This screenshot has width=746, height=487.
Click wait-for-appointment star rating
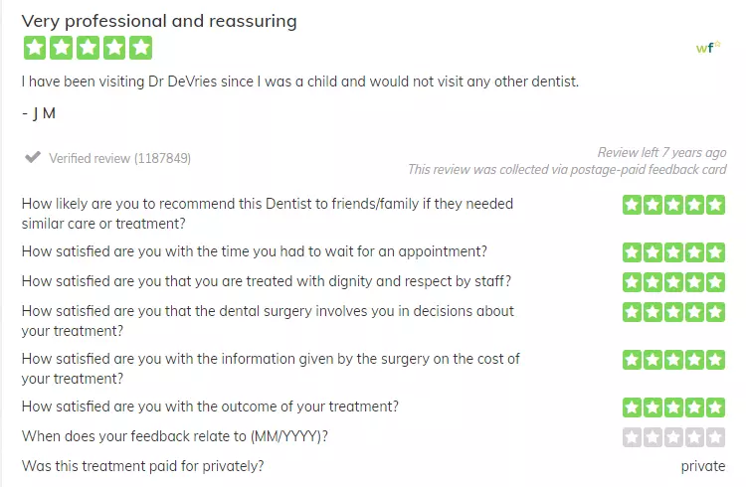[x=673, y=252]
